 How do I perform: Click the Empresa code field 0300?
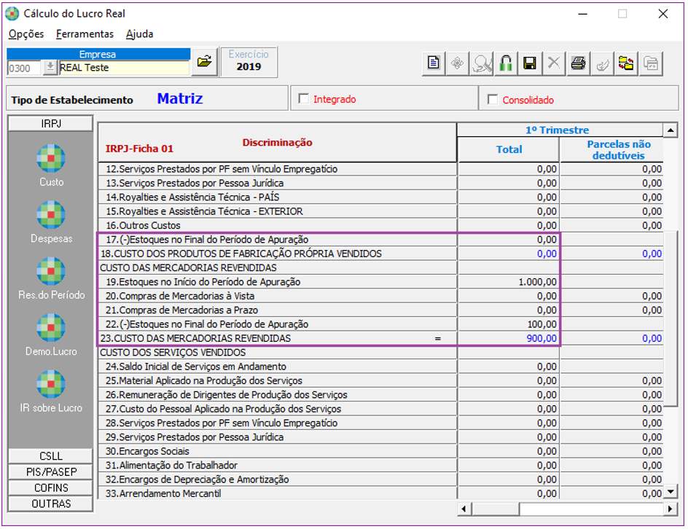pyautogui.click(x=25, y=68)
